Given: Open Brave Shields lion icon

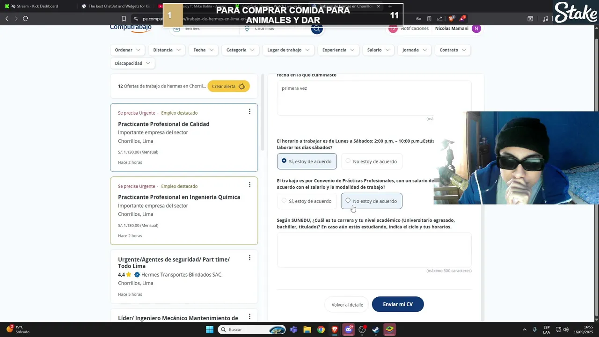Looking at the screenshot, I should (452, 19).
